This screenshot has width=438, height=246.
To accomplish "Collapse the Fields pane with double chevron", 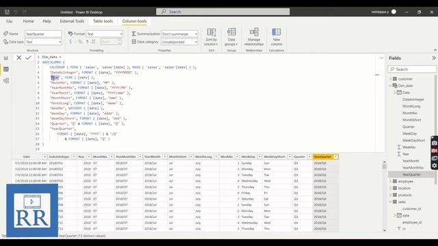I will 433,58.
